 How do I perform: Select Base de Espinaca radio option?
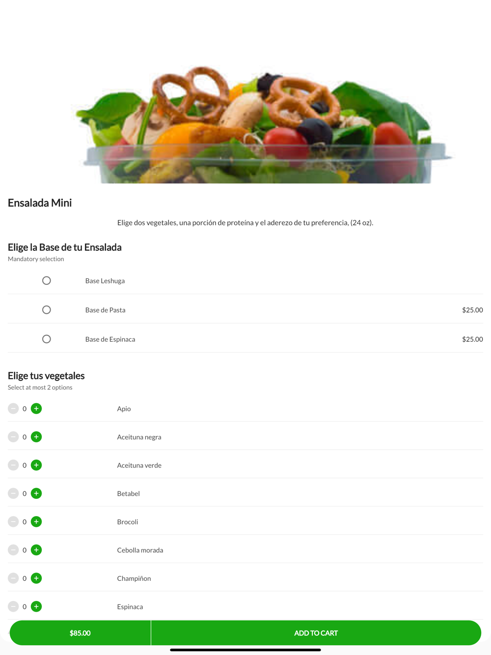[x=47, y=339]
